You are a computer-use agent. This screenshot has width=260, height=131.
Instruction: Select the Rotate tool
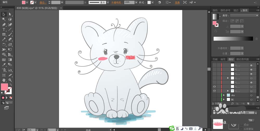pos(4,45)
